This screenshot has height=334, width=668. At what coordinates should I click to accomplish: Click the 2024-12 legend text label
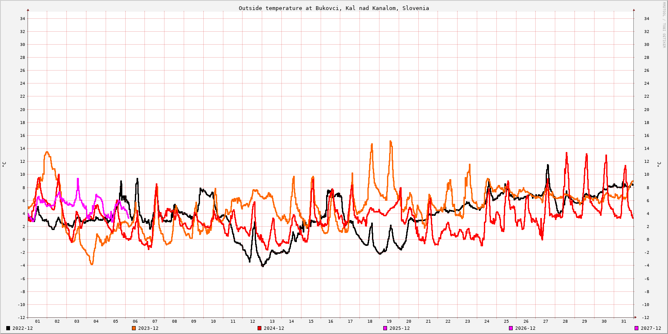click(274, 328)
